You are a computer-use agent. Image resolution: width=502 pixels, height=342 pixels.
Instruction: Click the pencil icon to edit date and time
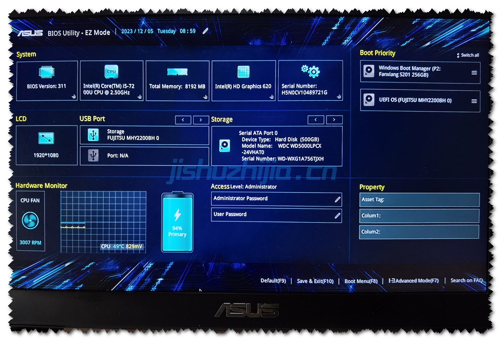coord(205,31)
